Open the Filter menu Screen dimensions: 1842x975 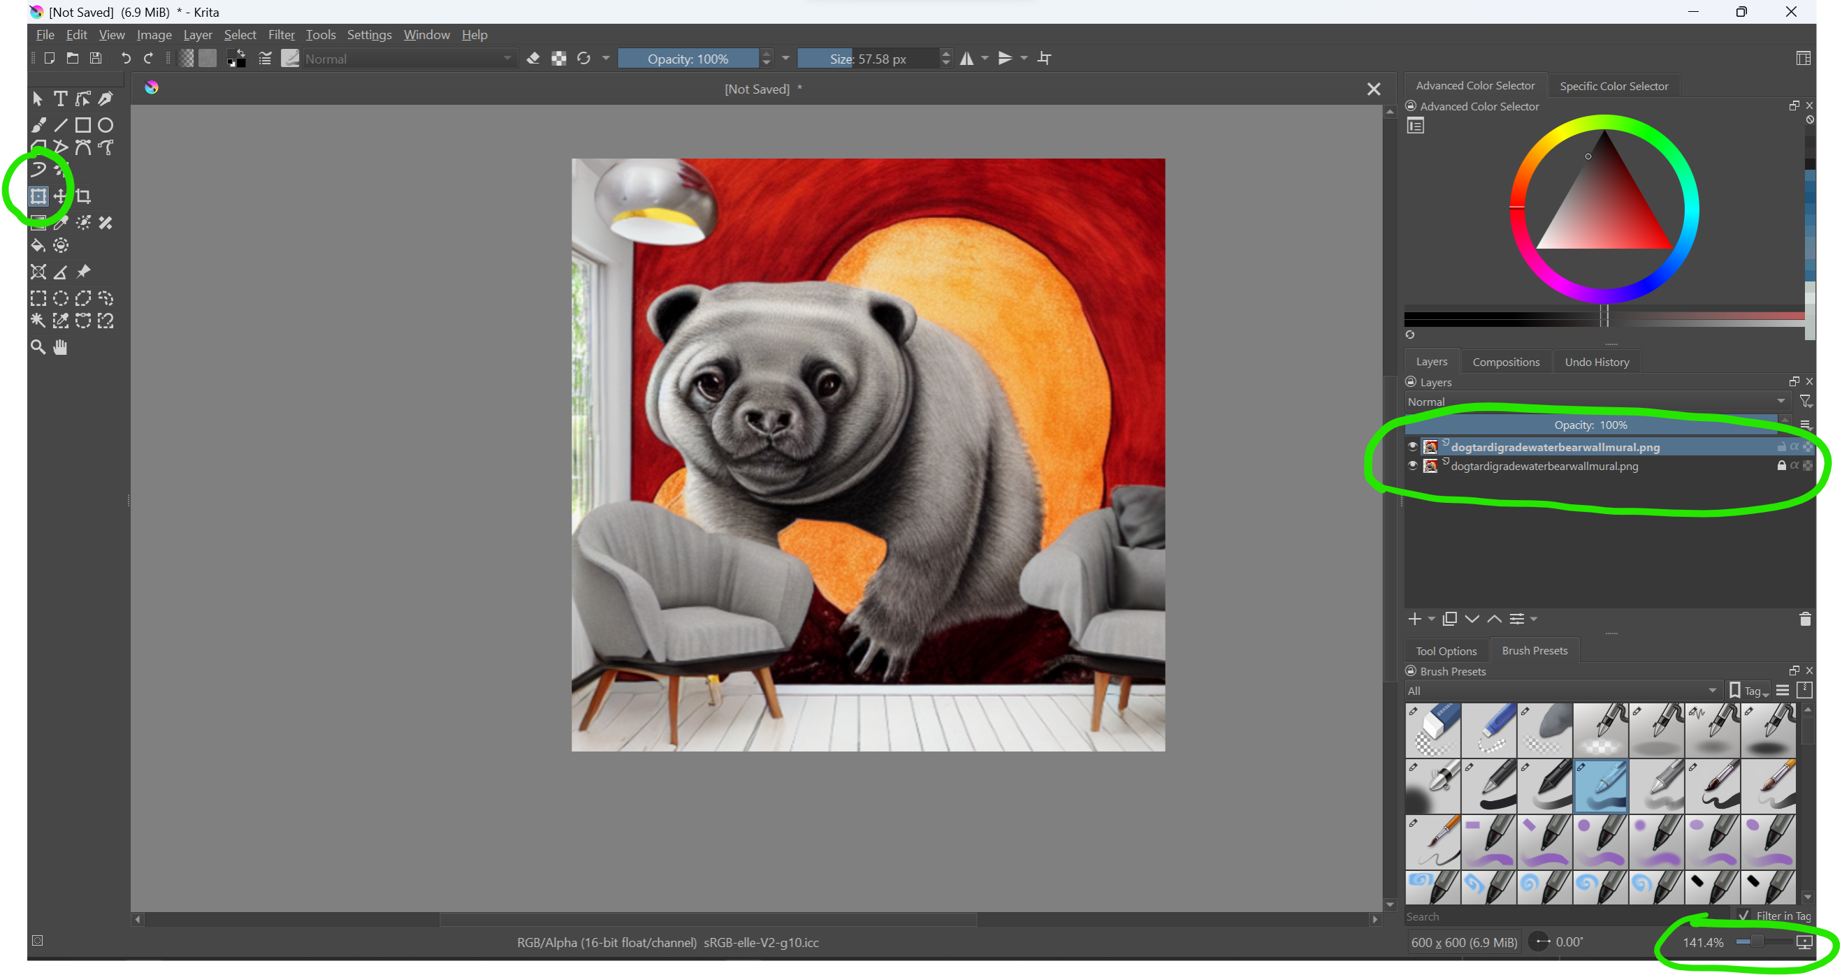(x=280, y=35)
